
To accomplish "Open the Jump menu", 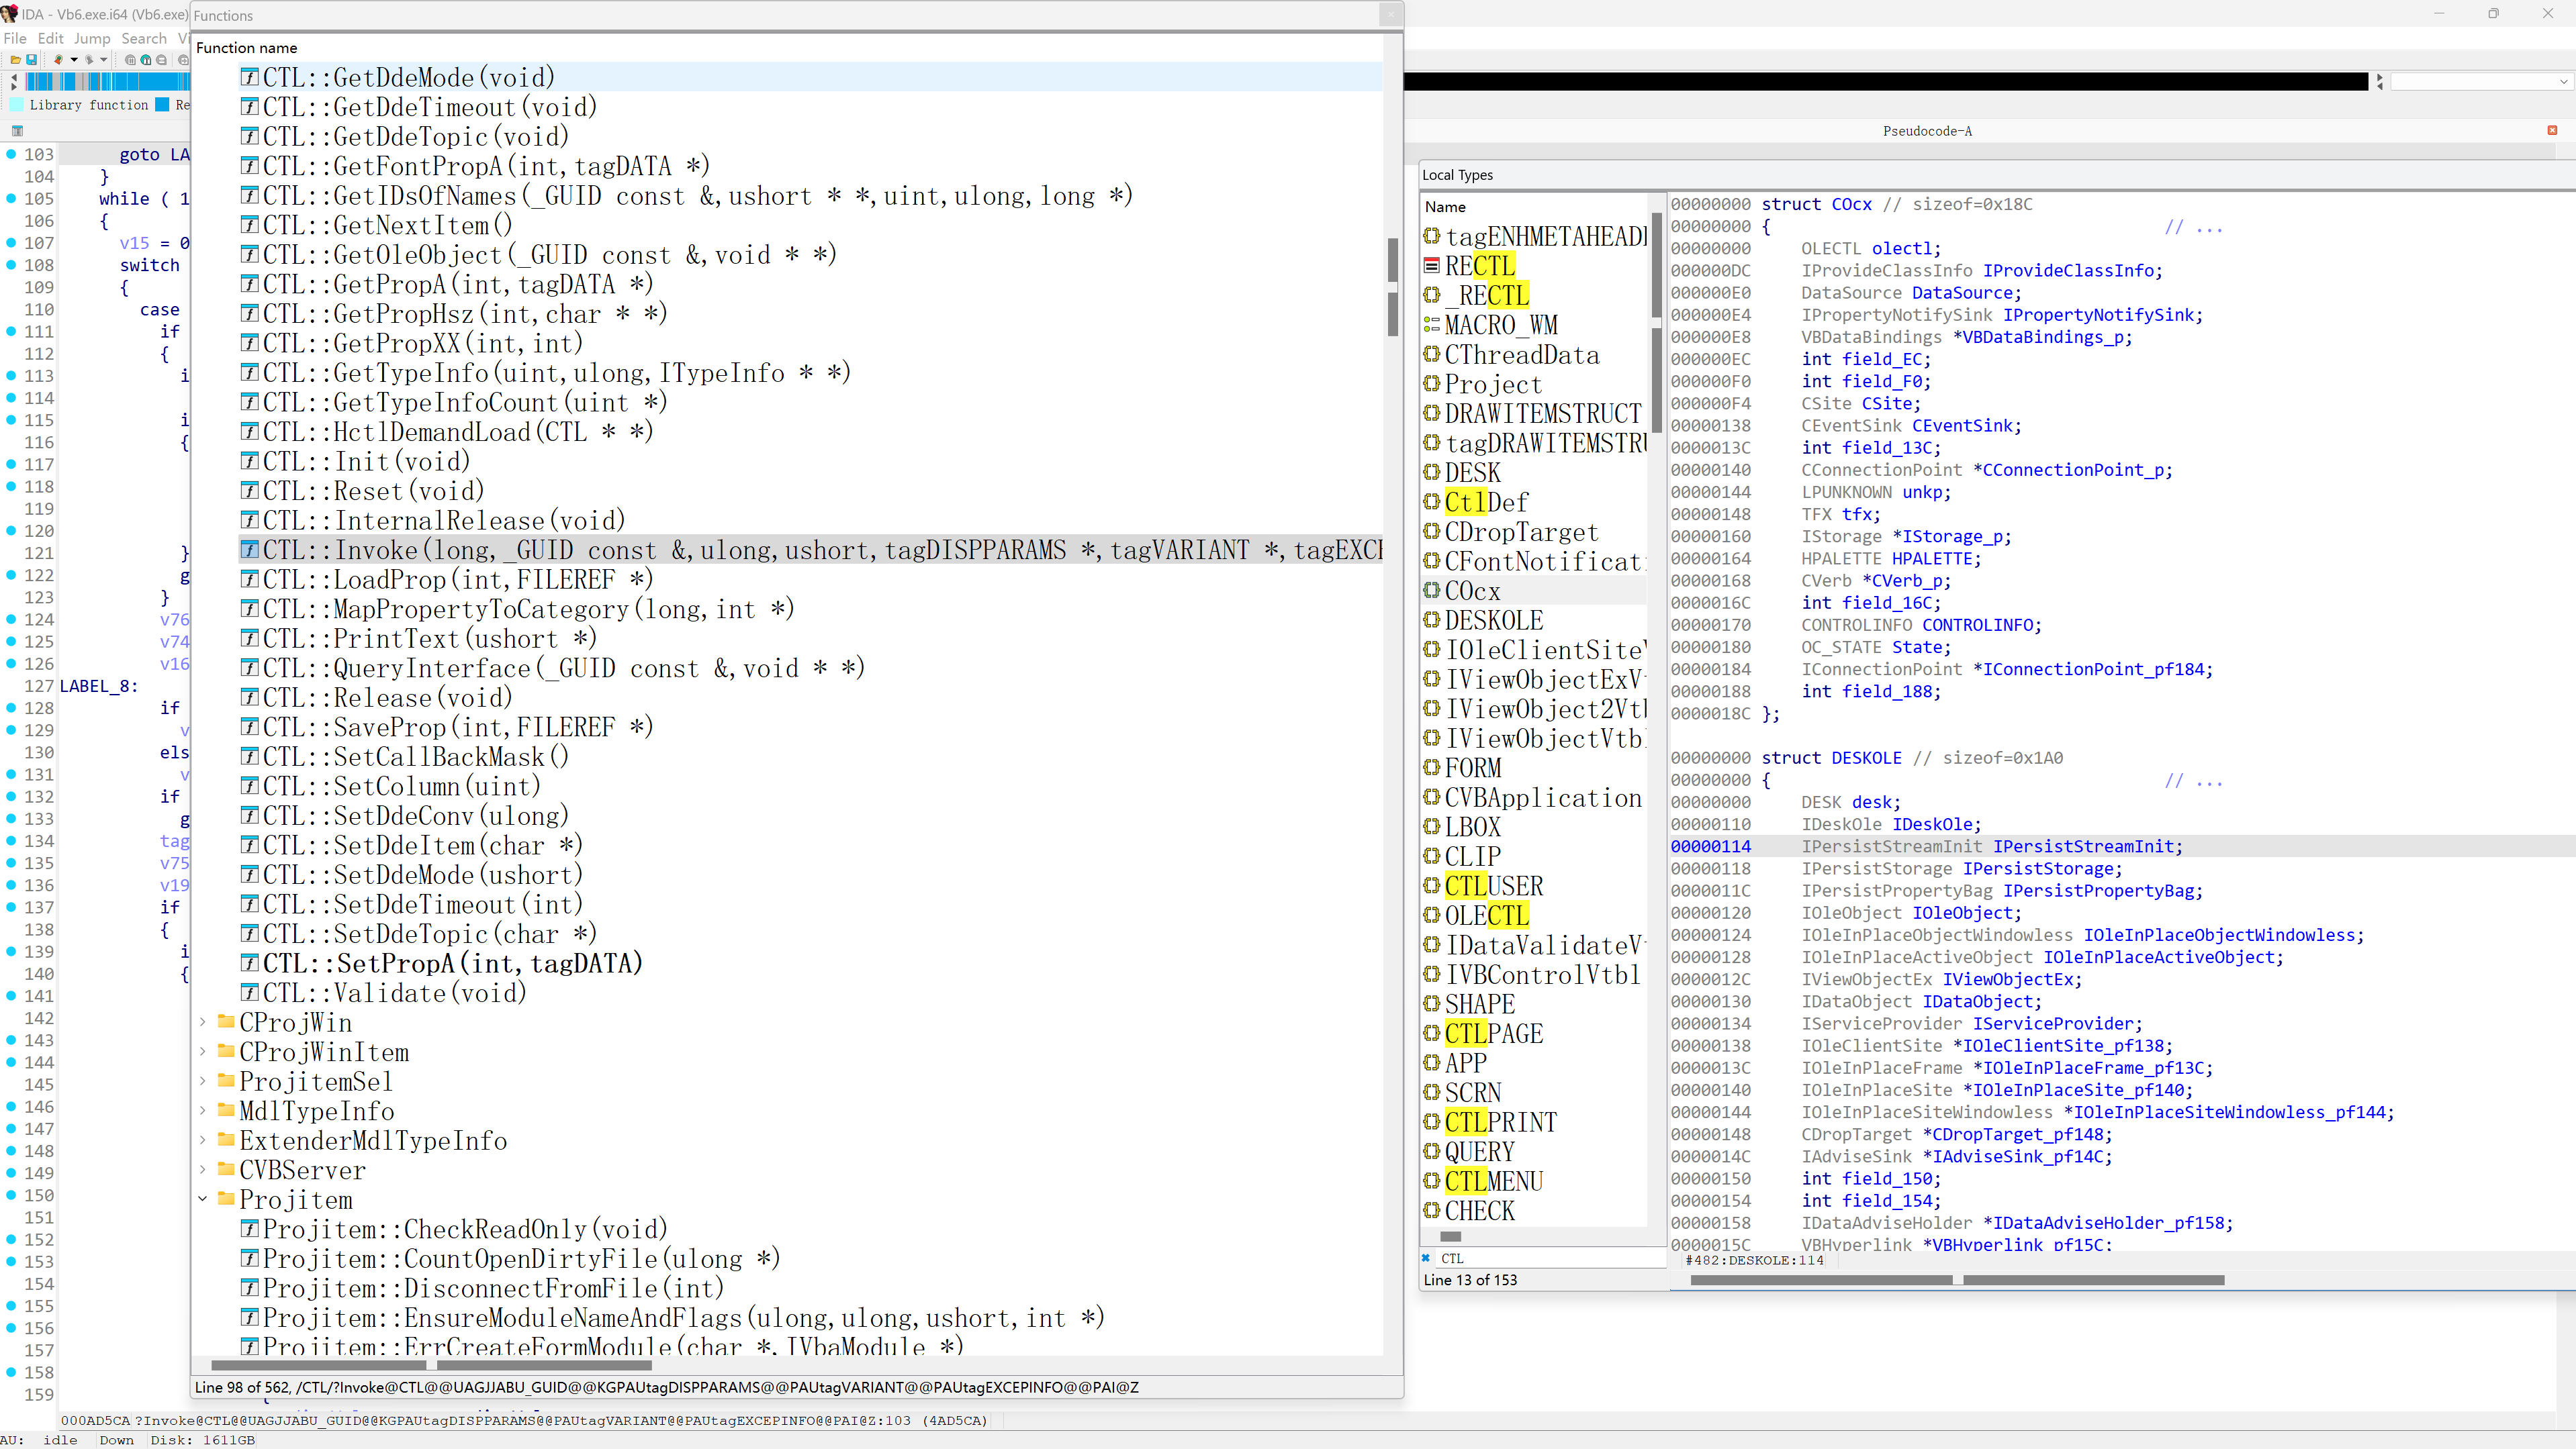I will 92,39.
